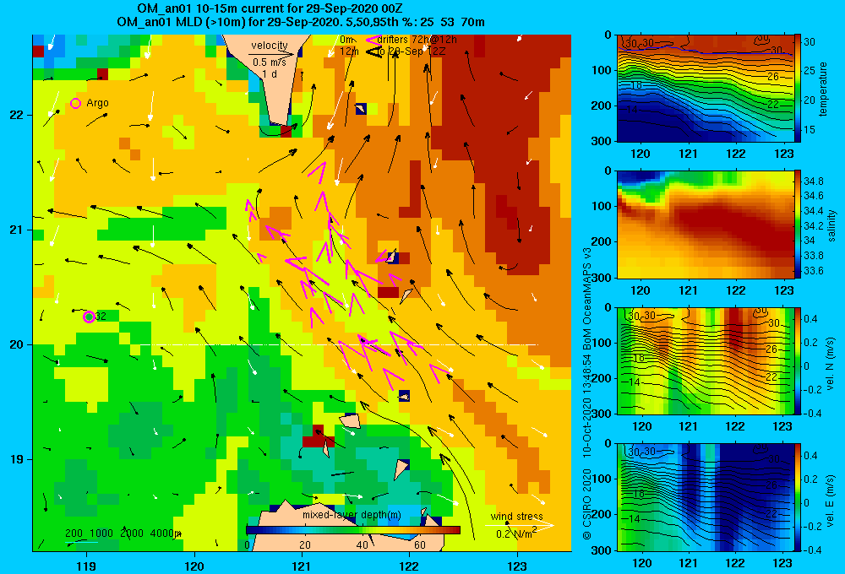Click the '200 1000 2000 4000m' bathymetry legend
Viewport: 845px width, 574px height.
[123, 533]
